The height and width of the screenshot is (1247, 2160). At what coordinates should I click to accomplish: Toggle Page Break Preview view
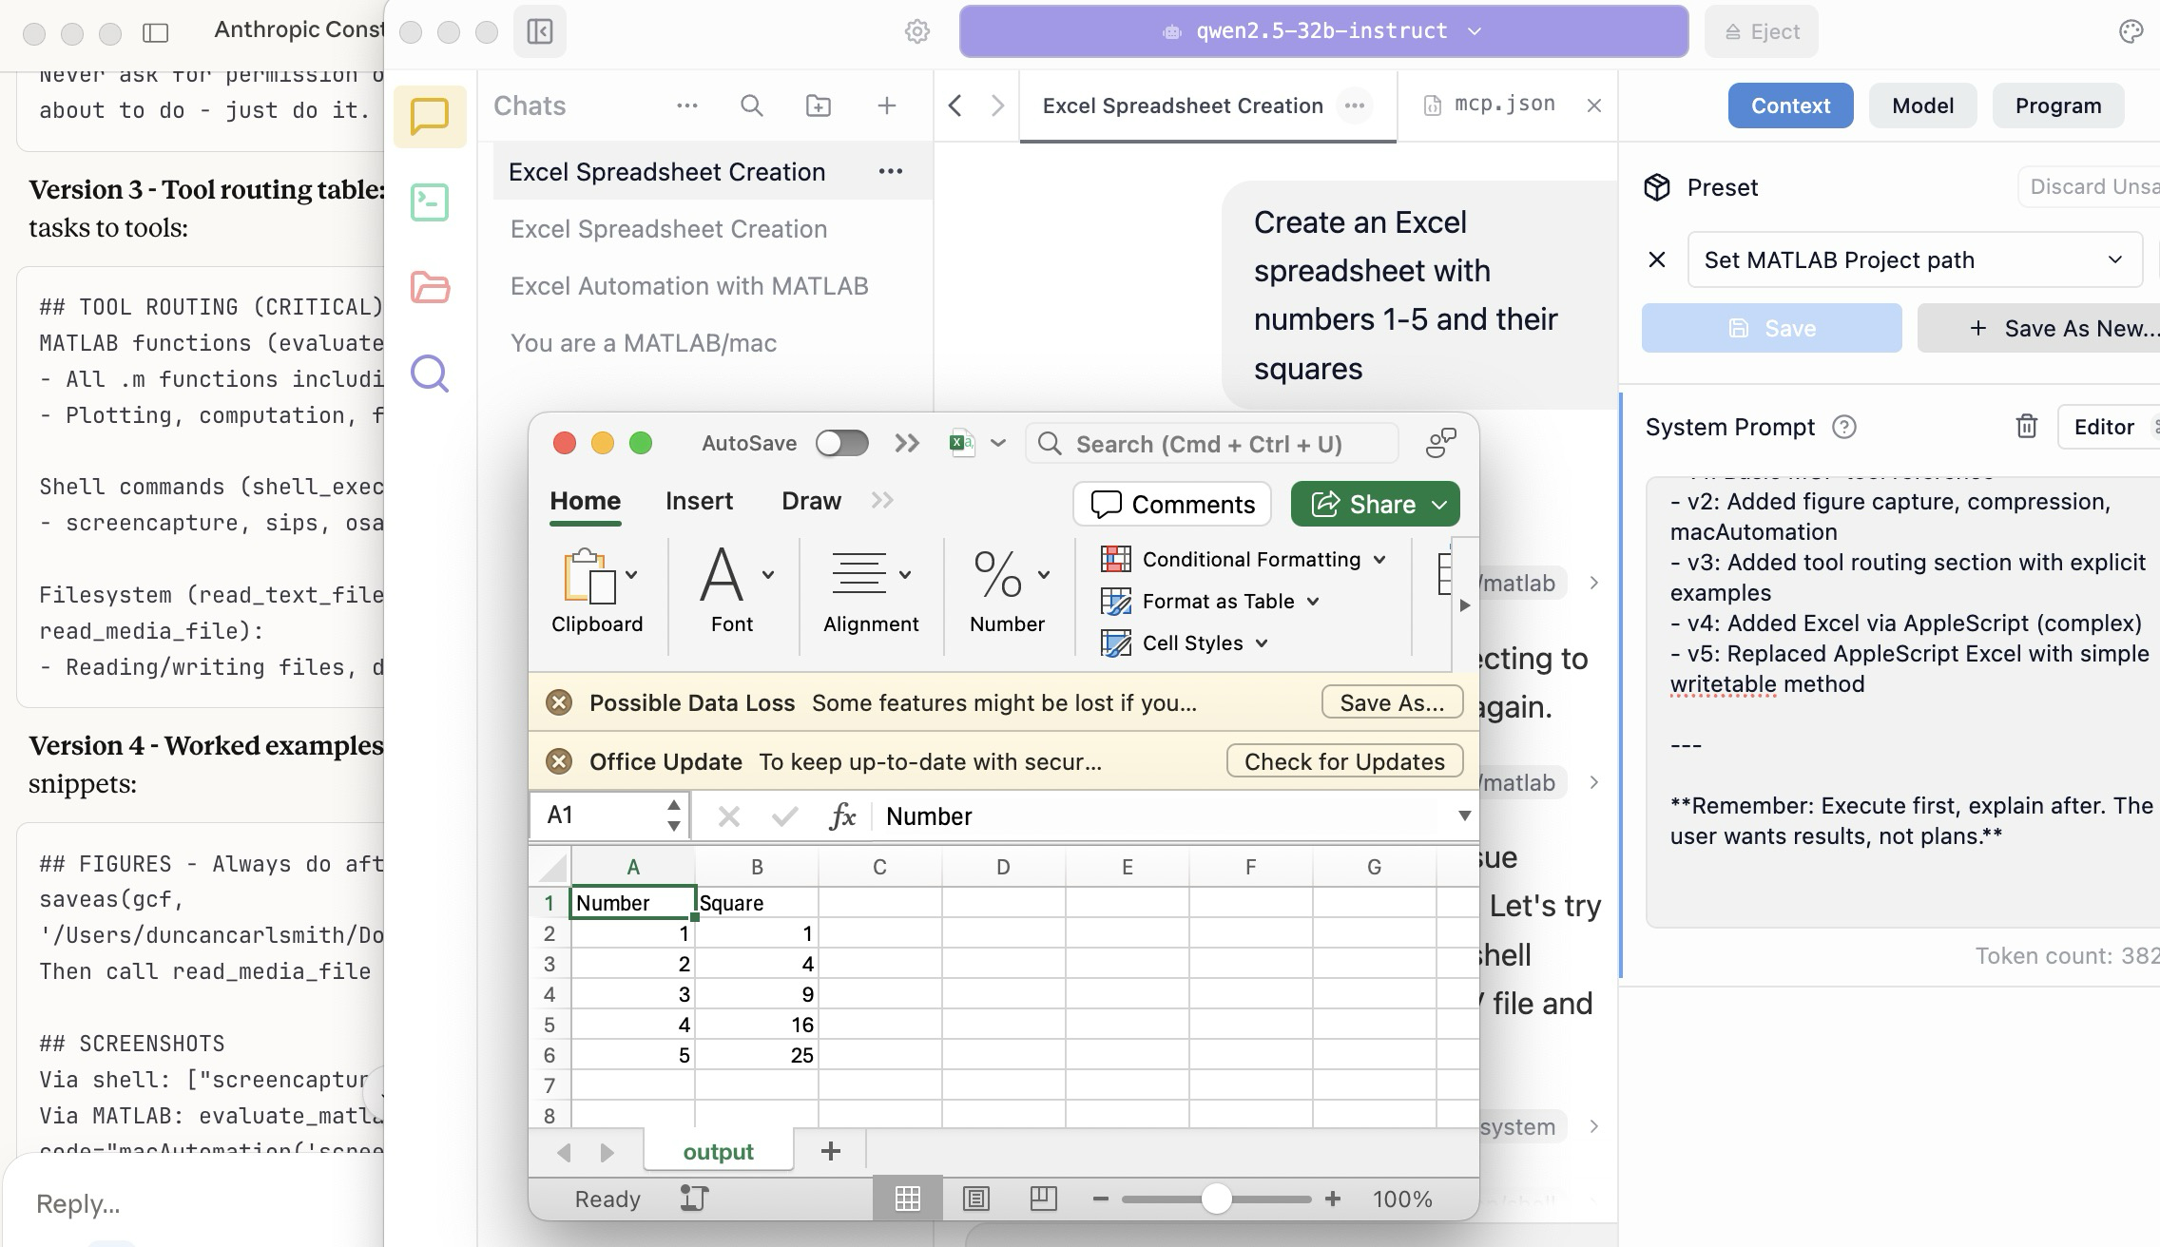tap(1043, 1199)
